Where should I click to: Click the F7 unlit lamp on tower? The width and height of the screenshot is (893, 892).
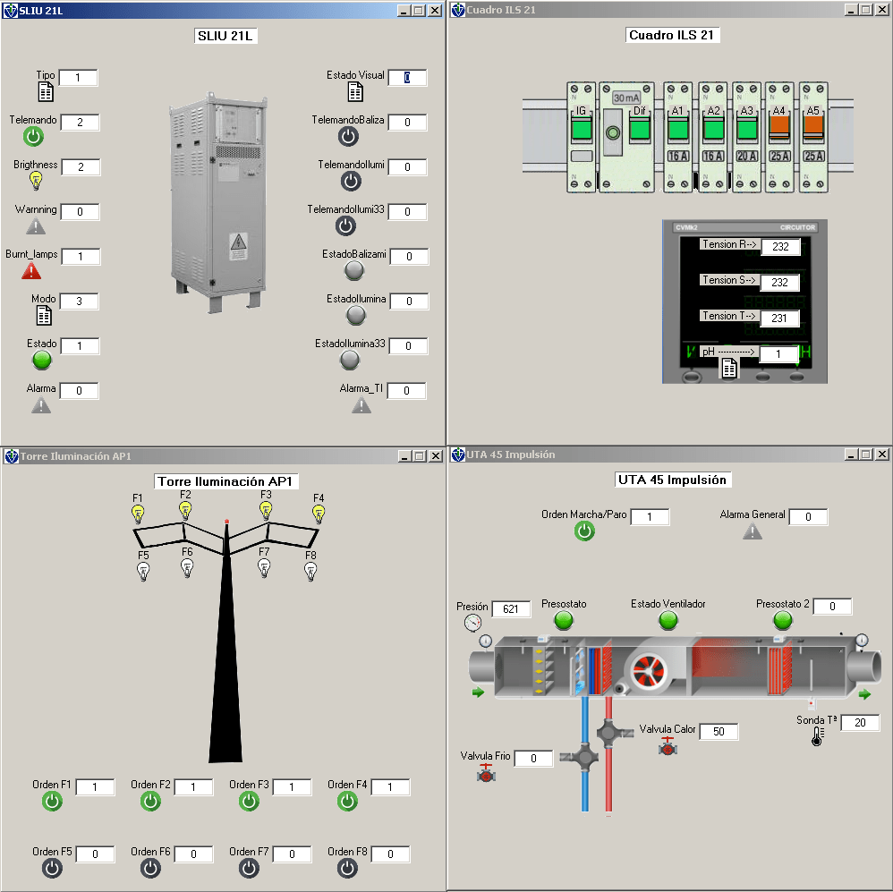264,568
